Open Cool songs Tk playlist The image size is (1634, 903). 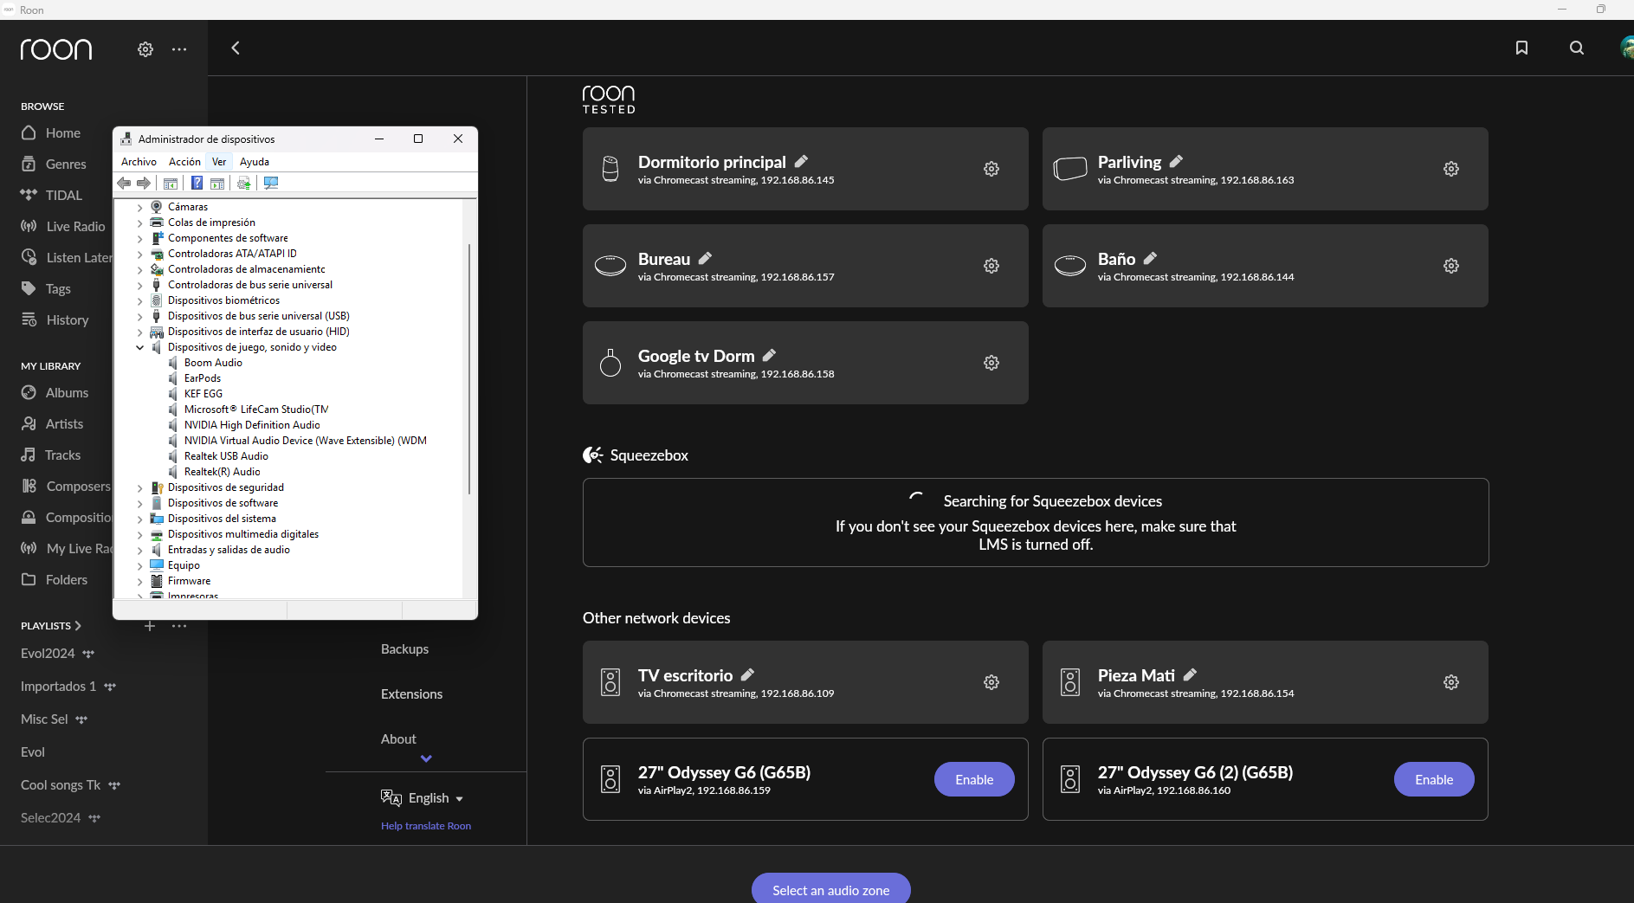point(61,784)
